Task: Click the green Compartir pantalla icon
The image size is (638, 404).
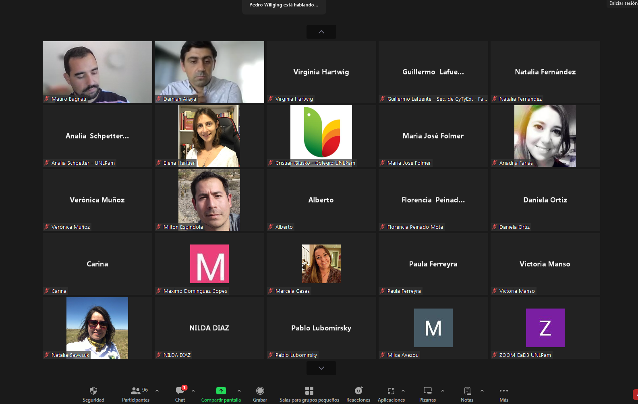Action: point(221,390)
